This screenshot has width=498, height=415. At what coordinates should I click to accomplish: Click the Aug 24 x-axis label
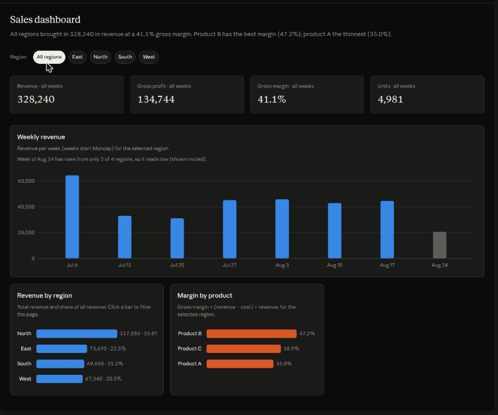[x=440, y=265]
